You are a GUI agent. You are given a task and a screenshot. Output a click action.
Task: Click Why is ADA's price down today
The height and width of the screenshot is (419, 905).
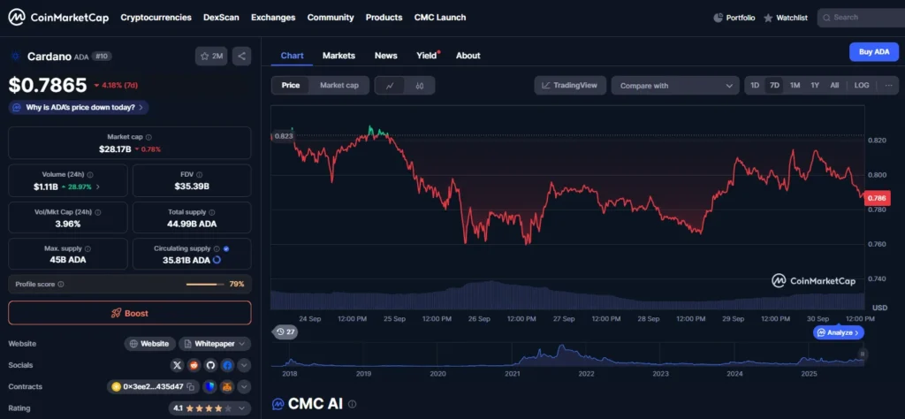click(x=78, y=107)
